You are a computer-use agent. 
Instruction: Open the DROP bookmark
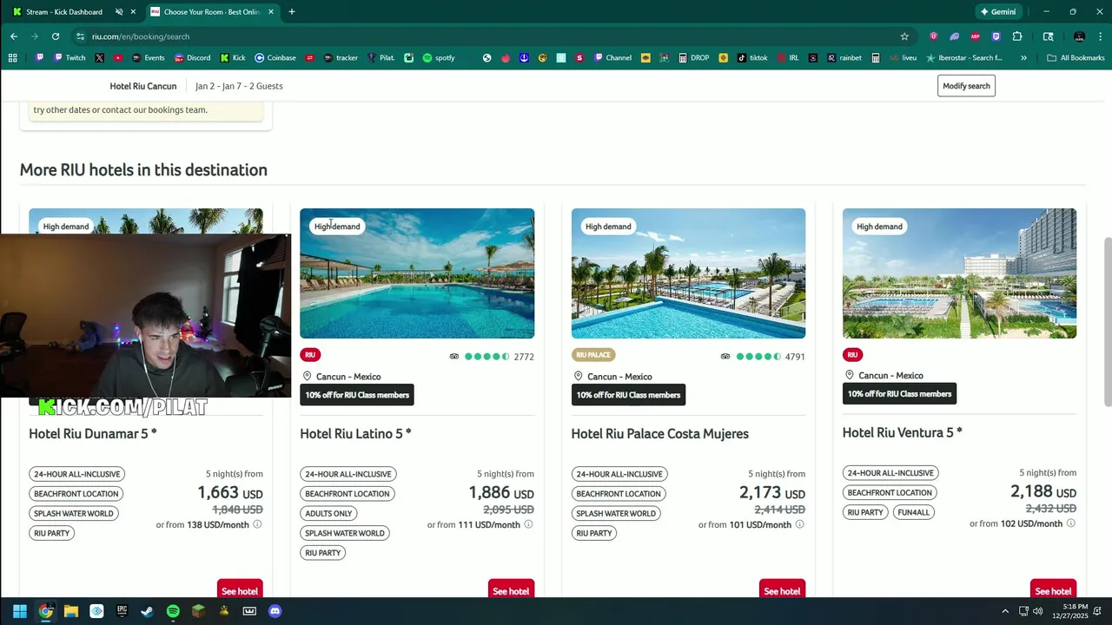coord(694,58)
